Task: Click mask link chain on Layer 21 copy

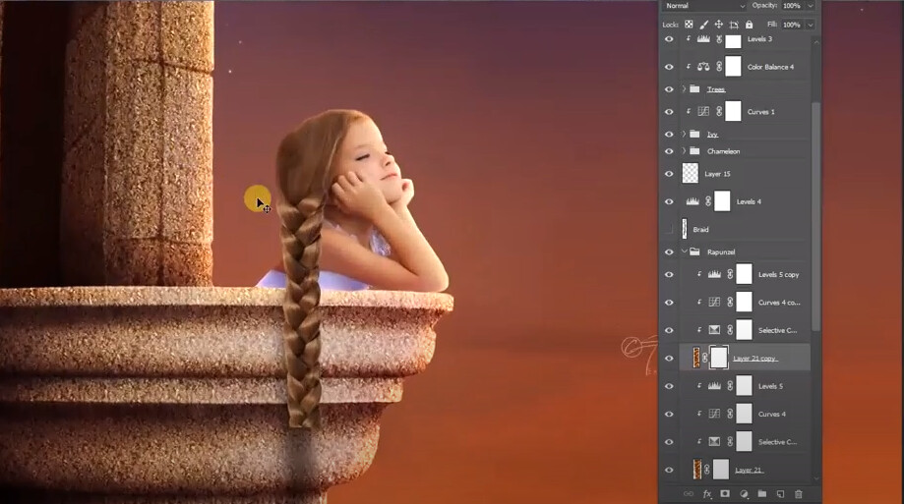Action: (705, 359)
